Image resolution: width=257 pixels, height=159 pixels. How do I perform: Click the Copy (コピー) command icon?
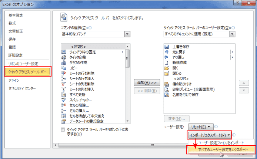[64, 68]
